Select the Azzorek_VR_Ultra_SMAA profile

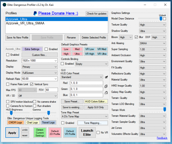point(25,23)
